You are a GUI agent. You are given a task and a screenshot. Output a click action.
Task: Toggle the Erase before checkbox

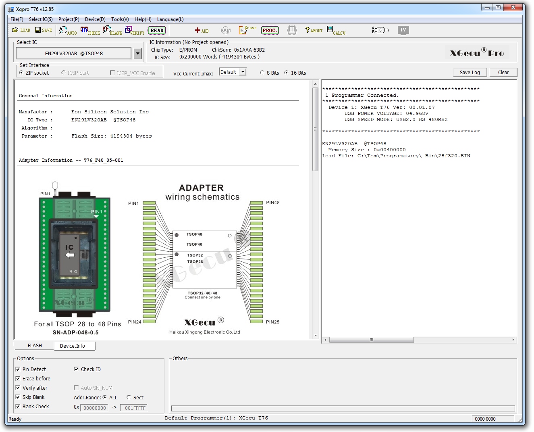18,378
